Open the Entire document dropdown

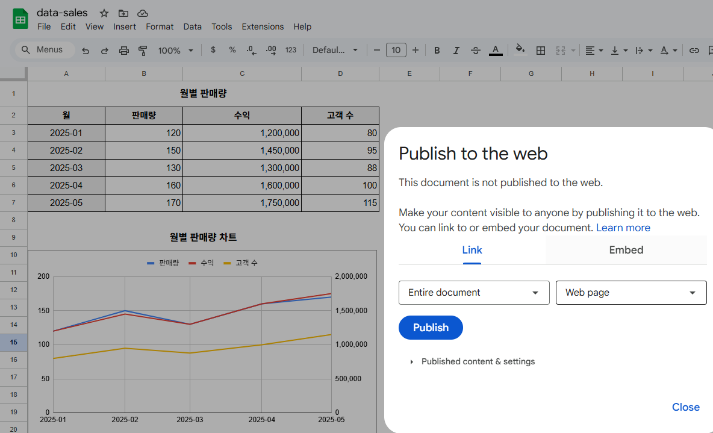(x=474, y=293)
